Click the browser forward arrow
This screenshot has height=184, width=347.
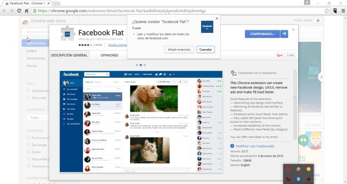12,11
